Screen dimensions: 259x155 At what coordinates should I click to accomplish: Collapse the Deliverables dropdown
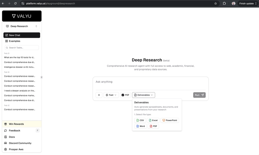143,95
